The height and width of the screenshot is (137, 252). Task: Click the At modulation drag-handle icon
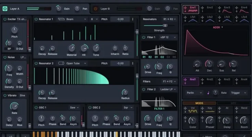click(219, 108)
